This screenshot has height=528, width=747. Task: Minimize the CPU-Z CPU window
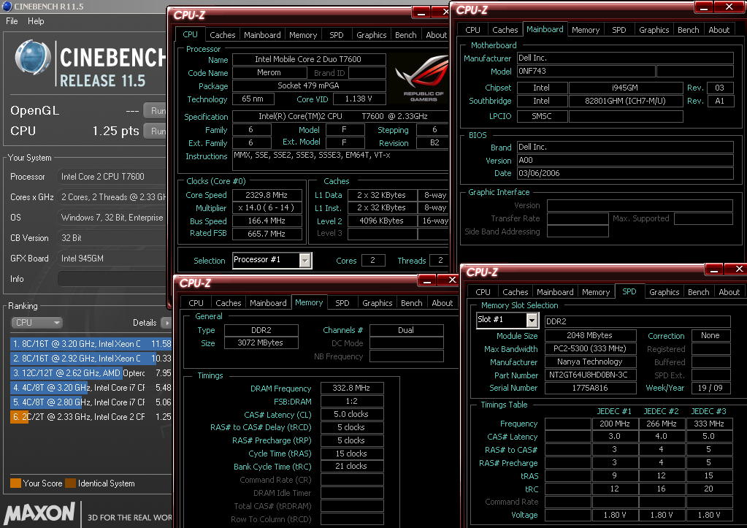pyautogui.click(x=421, y=12)
